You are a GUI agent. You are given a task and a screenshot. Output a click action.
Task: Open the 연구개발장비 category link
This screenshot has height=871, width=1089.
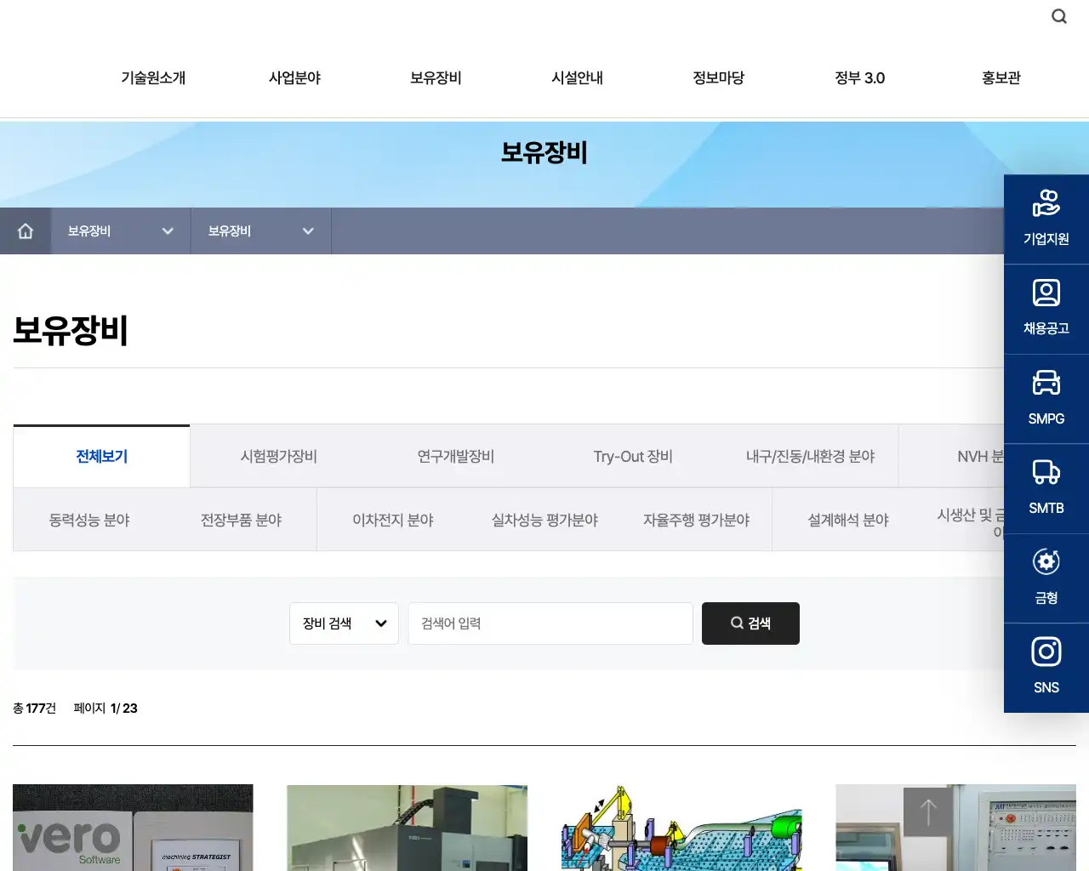coord(456,456)
